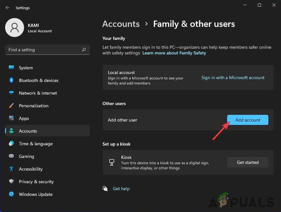Image resolution: width=281 pixels, height=212 pixels.
Task: Select Accounts in the sidebar
Action: (28, 131)
